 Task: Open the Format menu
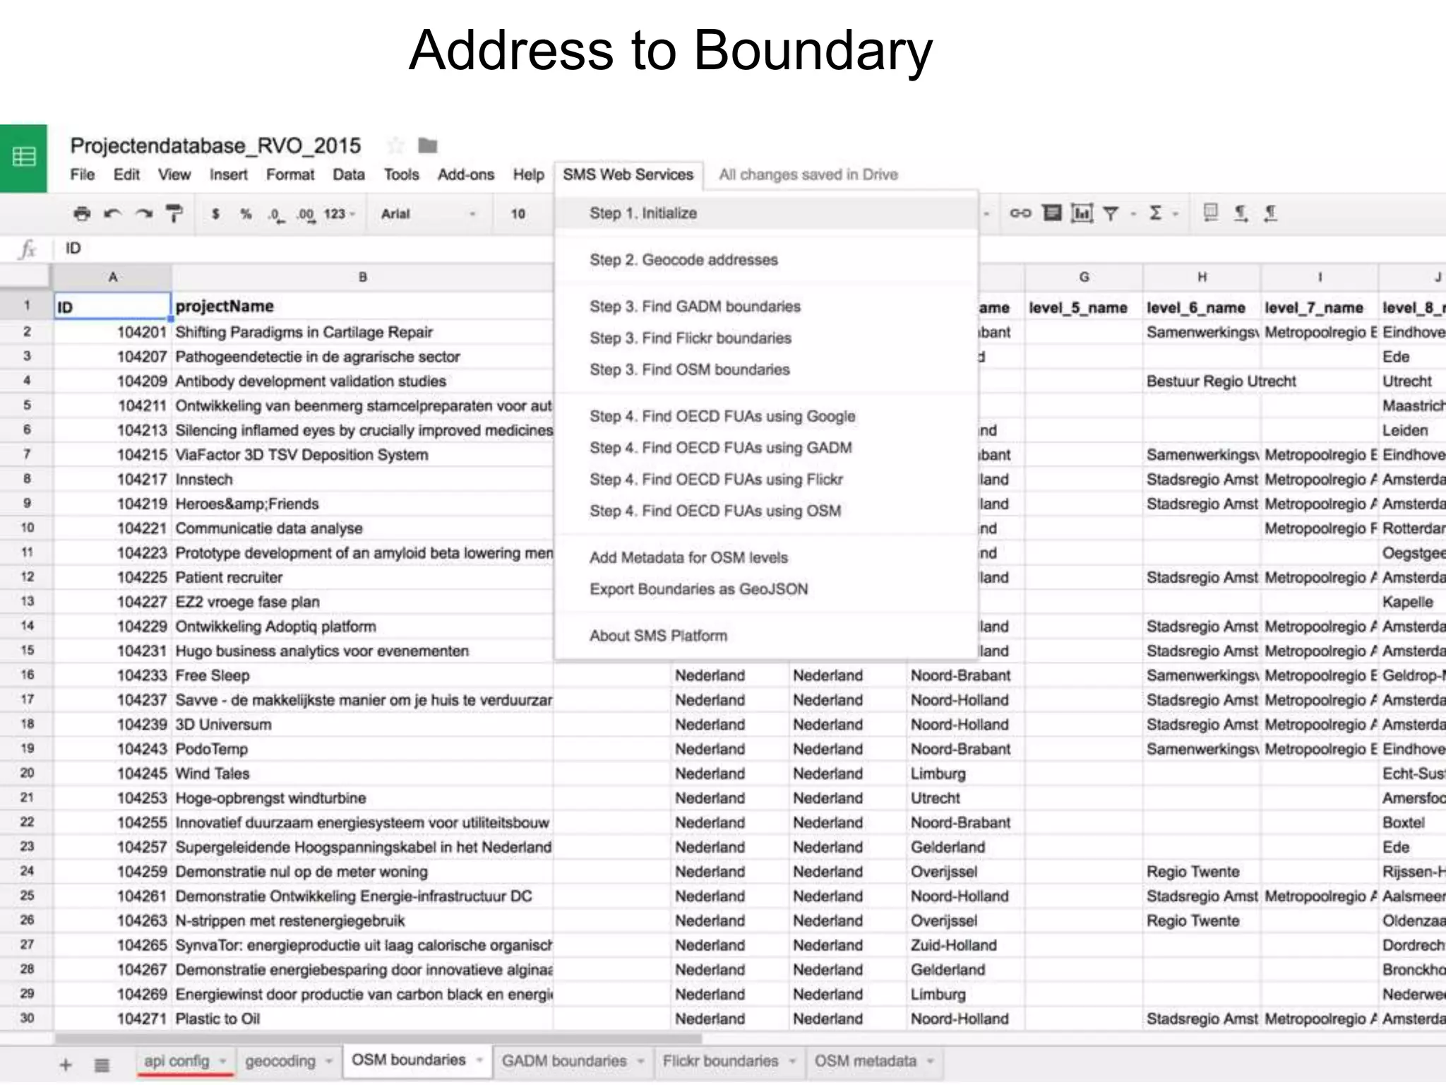289,174
